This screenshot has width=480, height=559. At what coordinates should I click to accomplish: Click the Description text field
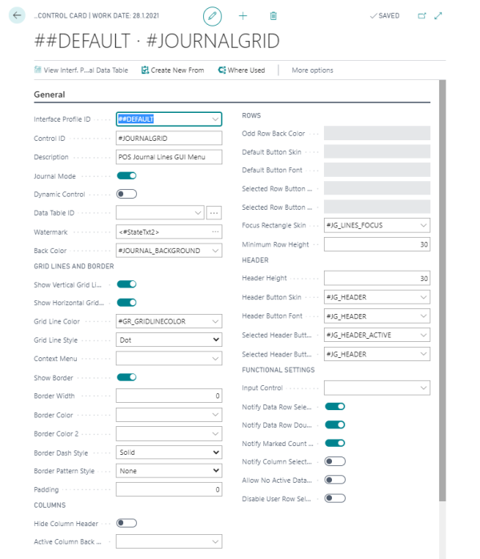pos(169,157)
